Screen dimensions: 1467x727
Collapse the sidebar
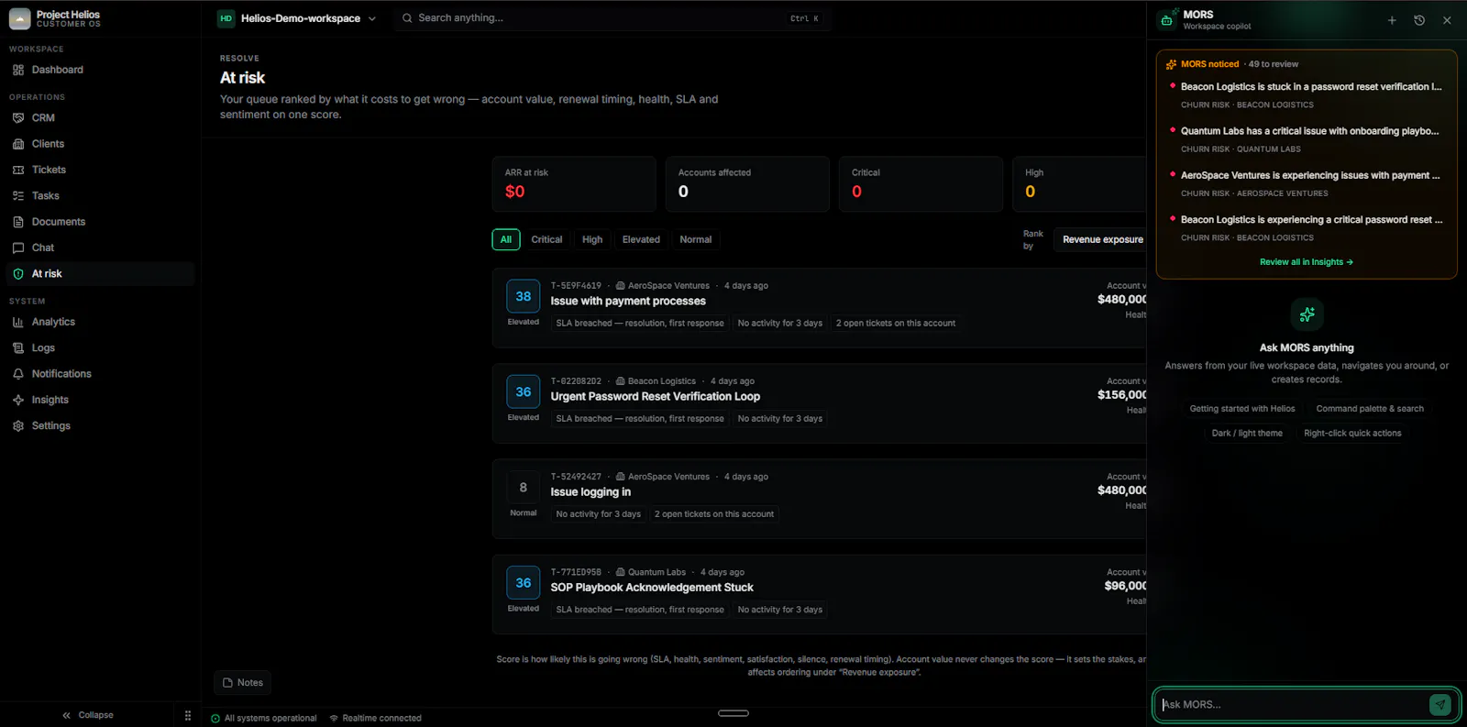(87, 715)
